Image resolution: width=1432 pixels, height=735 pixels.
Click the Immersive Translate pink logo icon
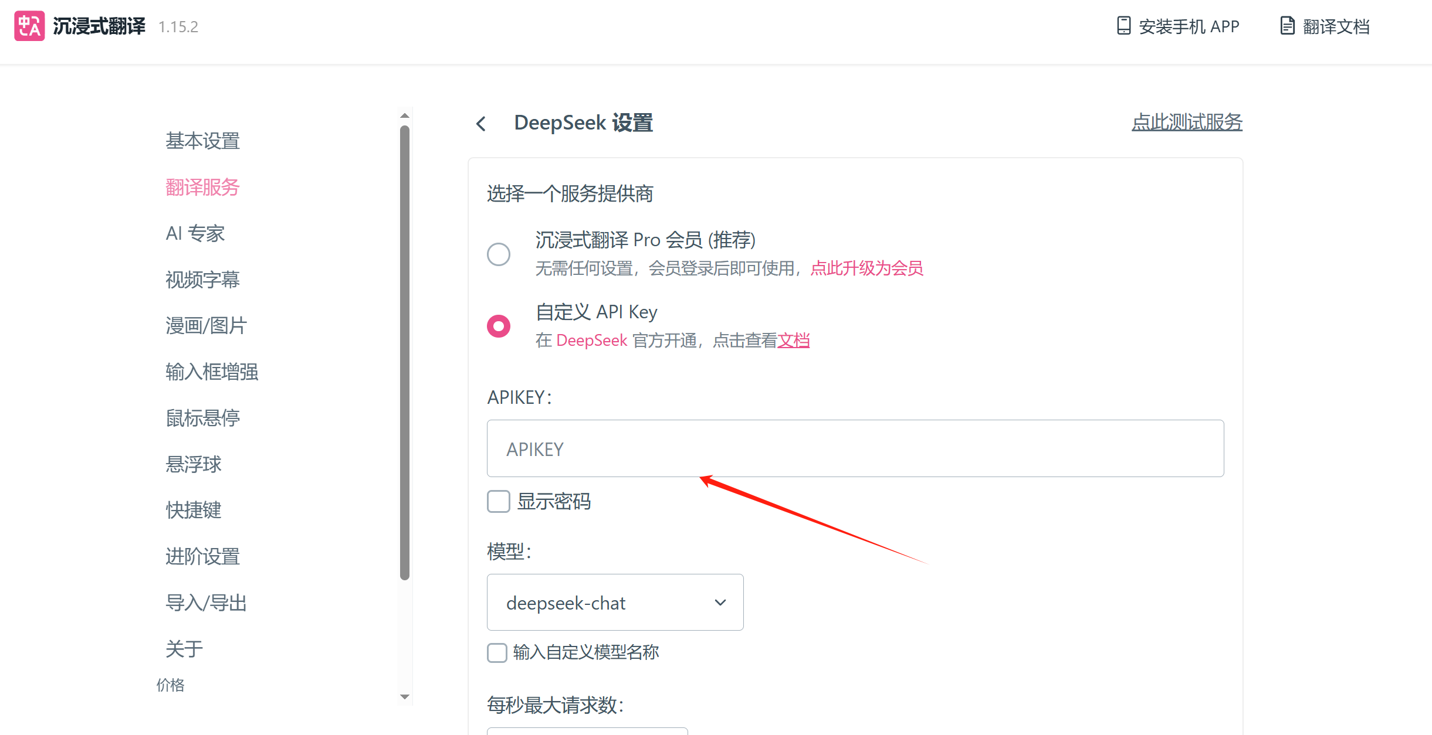[x=29, y=26]
